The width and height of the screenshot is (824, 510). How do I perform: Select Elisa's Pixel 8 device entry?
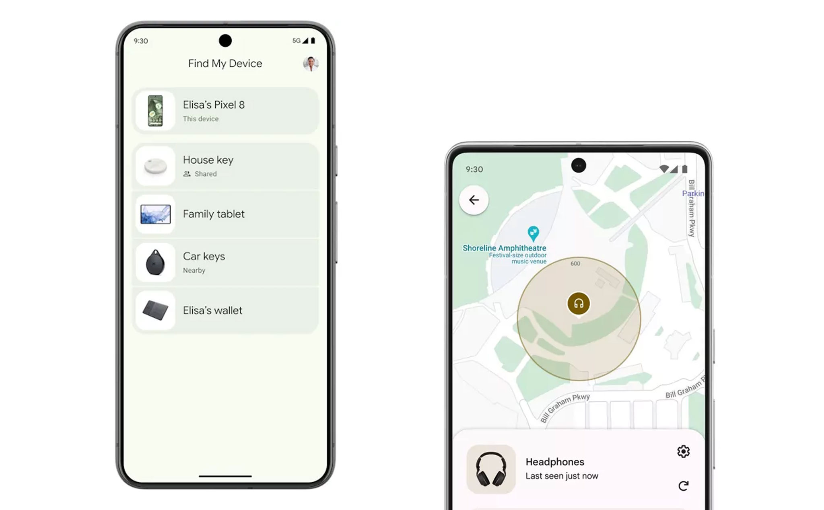pyautogui.click(x=225, y=111)
